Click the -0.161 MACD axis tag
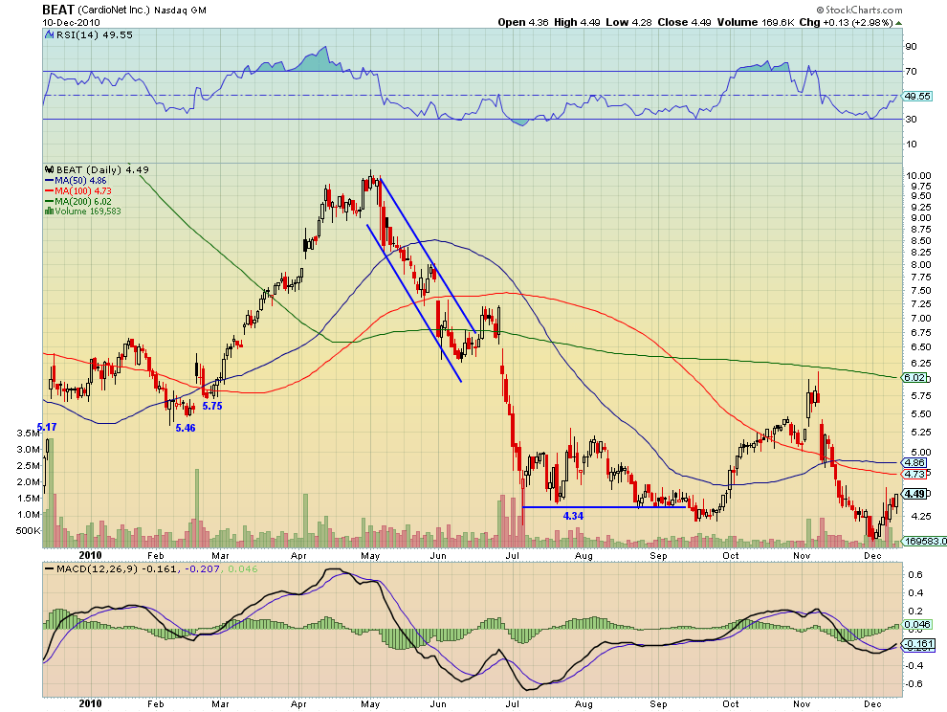Screen dimensions: 947x712 pyautogui.click(x=918, y=644)
